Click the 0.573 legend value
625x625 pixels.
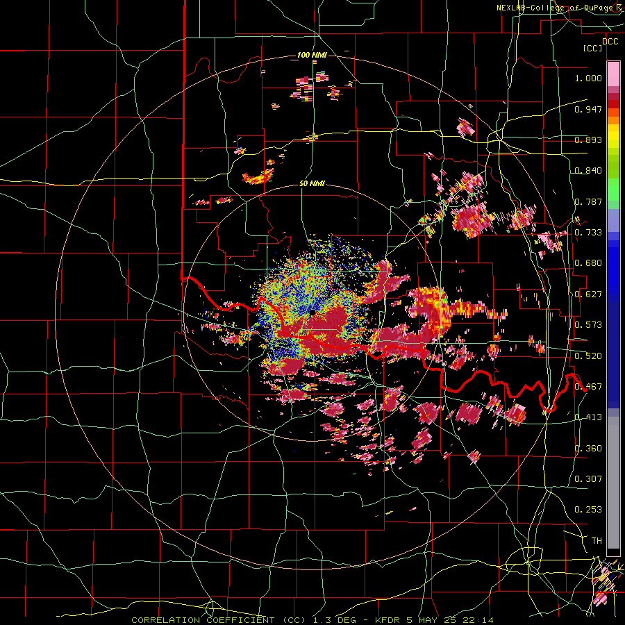[x=588, y=324]
